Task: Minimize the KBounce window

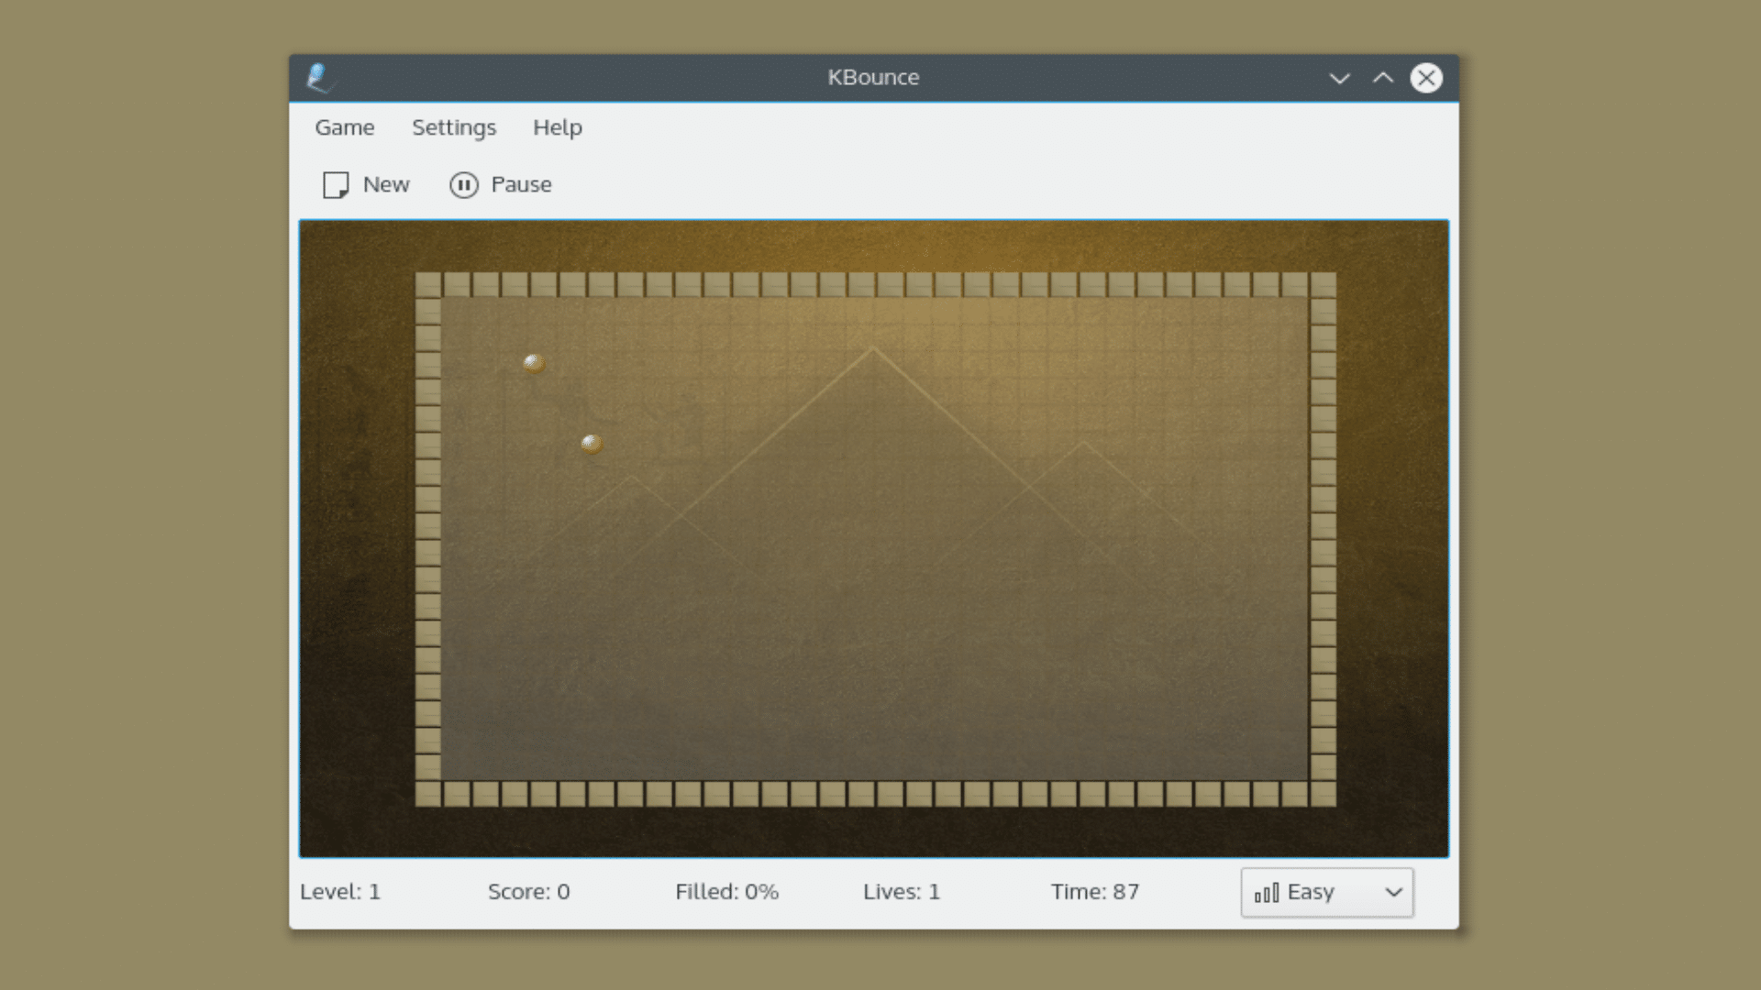Action: 1339,78
